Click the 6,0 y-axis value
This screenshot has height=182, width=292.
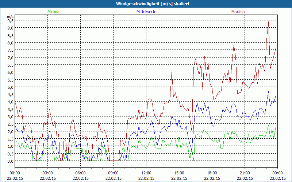point(10,72)
